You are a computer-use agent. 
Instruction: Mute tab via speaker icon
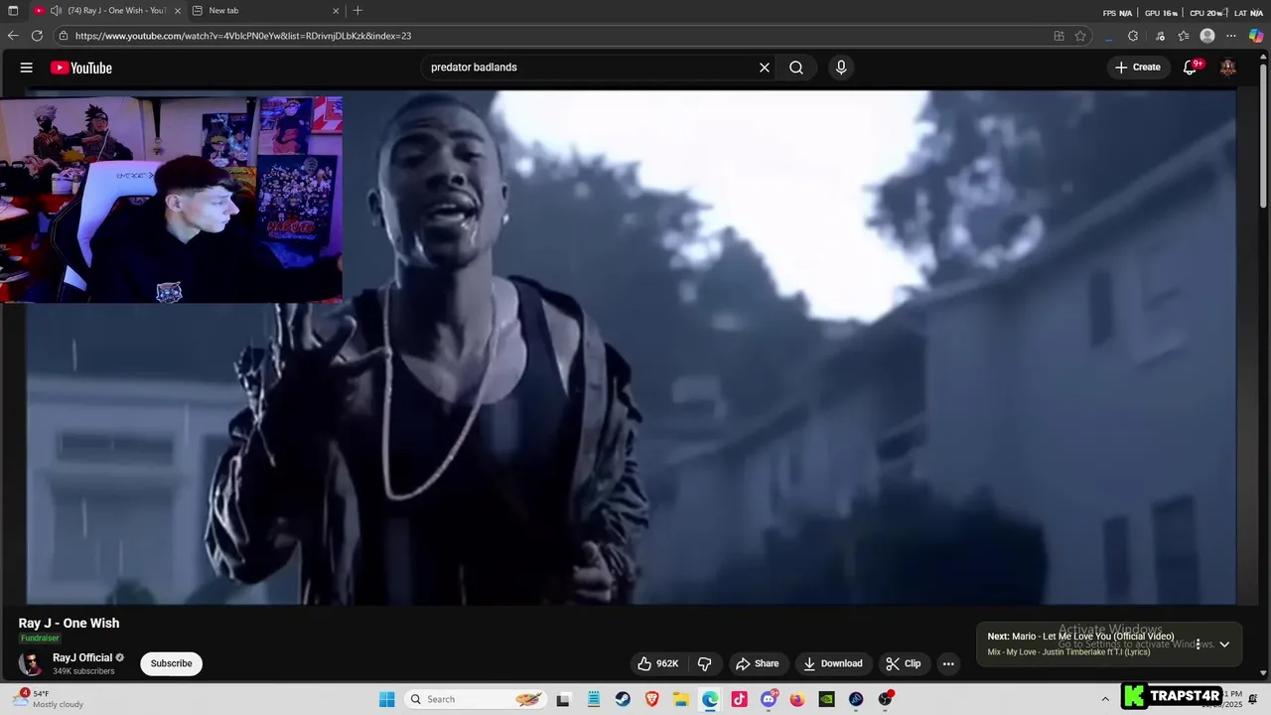pyautogui.click(x=56, y=11)
